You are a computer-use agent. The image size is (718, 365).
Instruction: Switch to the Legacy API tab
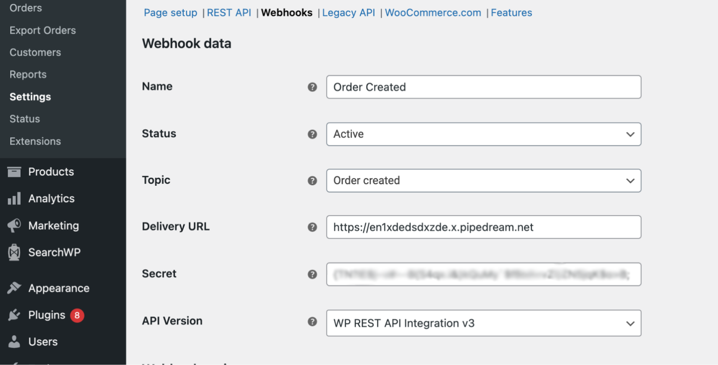coord(348,13)
